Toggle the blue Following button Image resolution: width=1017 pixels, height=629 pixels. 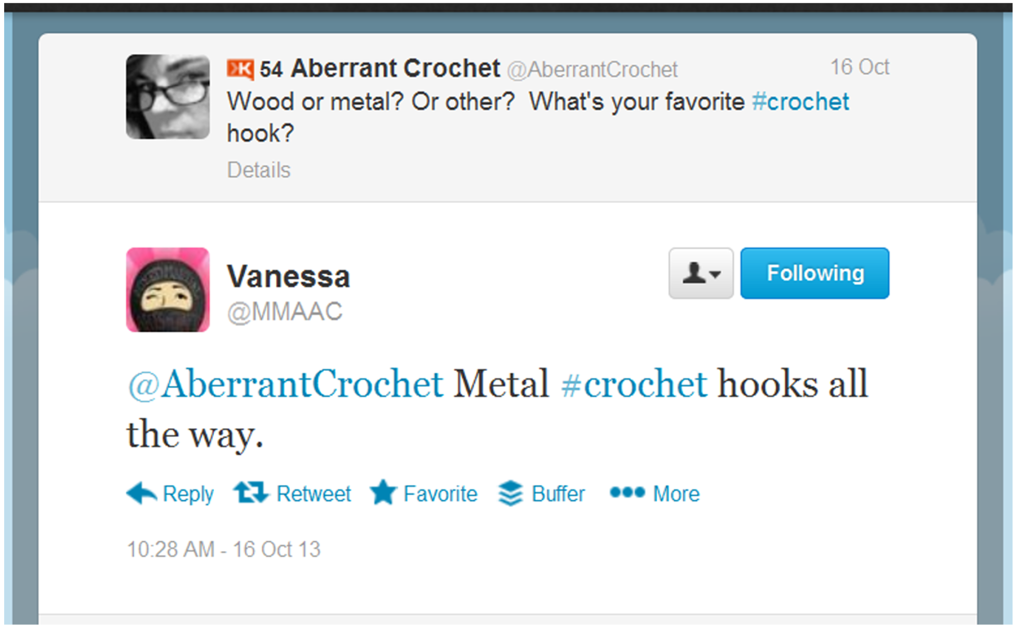coord(814,273)
